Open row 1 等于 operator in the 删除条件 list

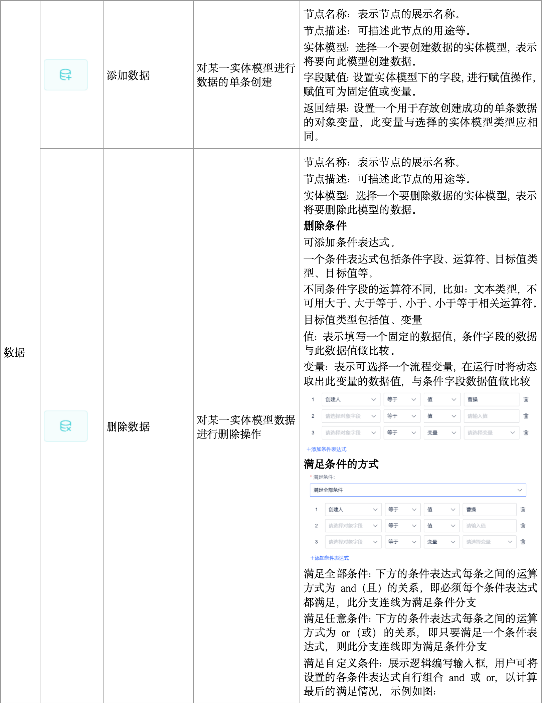pyautogui.click(x=402, y=399)
